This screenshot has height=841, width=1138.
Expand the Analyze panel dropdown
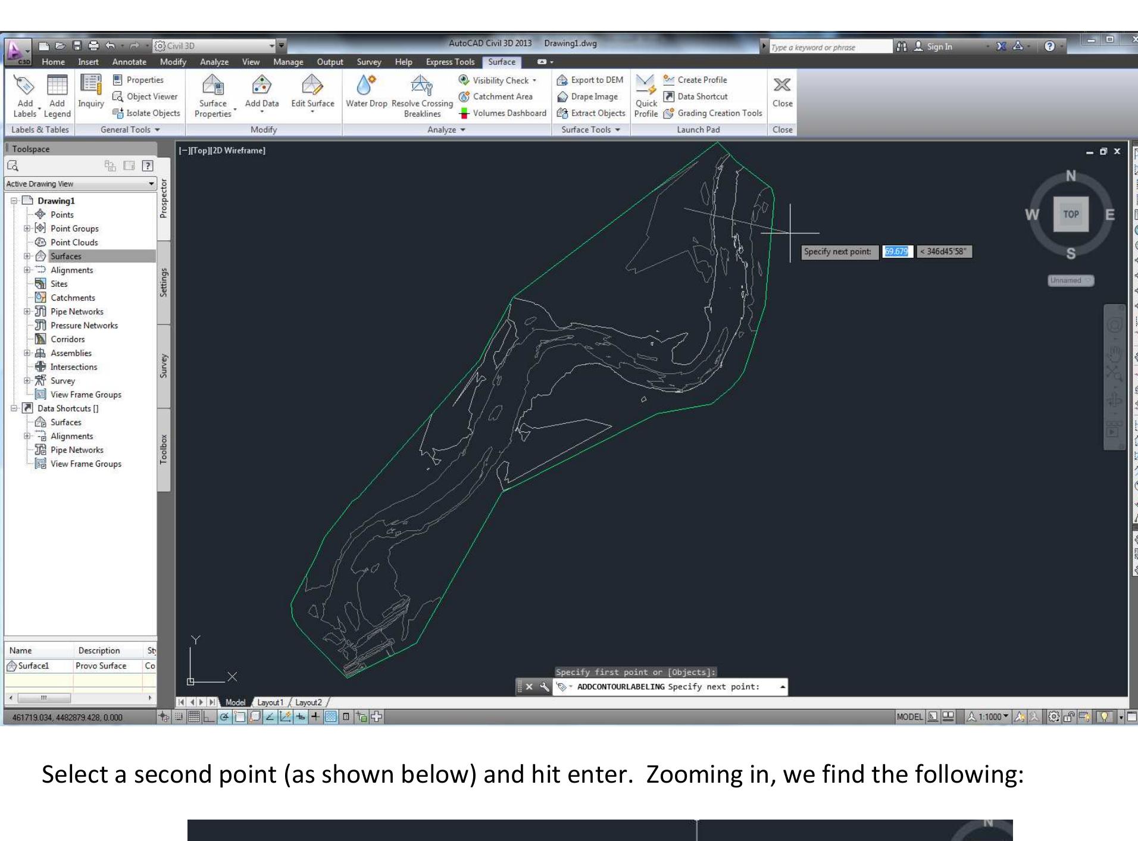[446, 130]
